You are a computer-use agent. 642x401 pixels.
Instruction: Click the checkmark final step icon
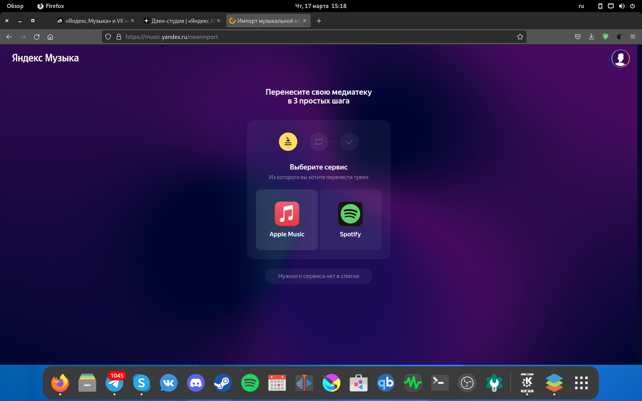349,142
